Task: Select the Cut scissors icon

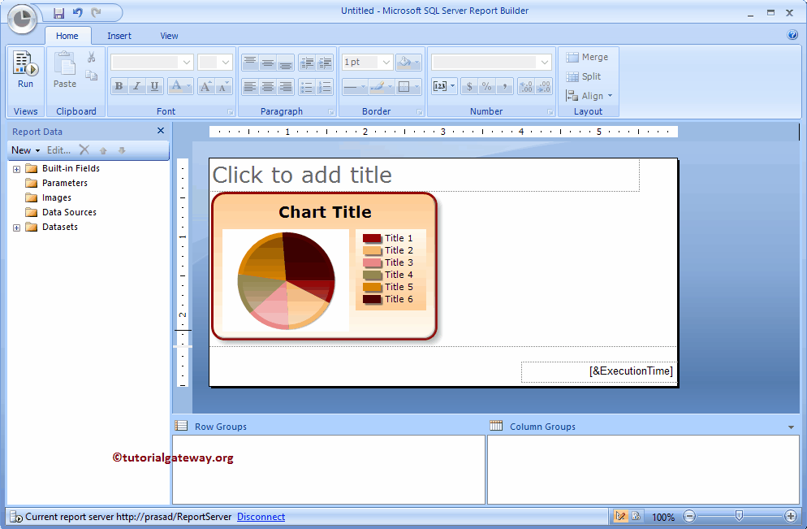Action: (92, 58)
